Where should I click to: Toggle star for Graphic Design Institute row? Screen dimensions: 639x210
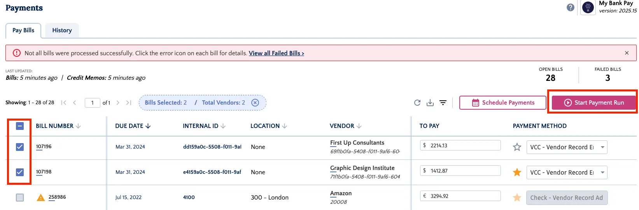click(517, 172)
